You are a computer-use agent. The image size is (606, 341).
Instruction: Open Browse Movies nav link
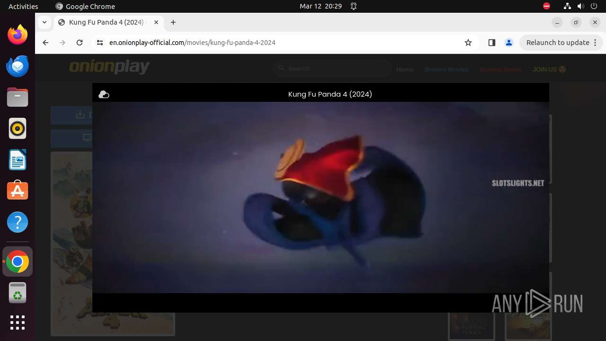[446, 69]
